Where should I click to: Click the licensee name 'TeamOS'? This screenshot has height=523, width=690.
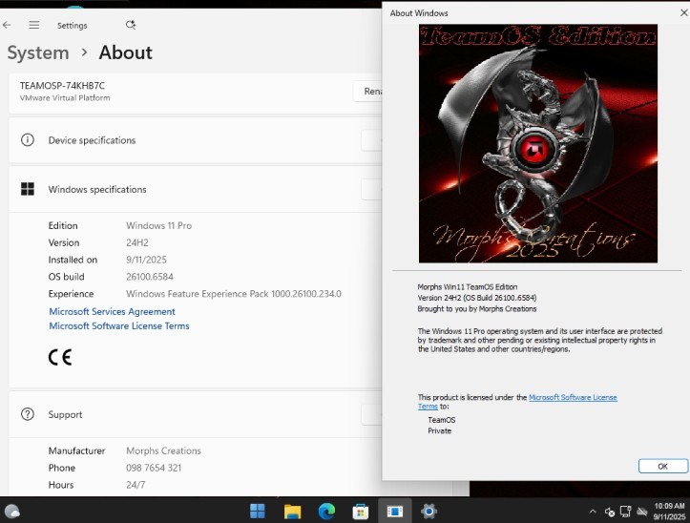(x=442, y=420)
